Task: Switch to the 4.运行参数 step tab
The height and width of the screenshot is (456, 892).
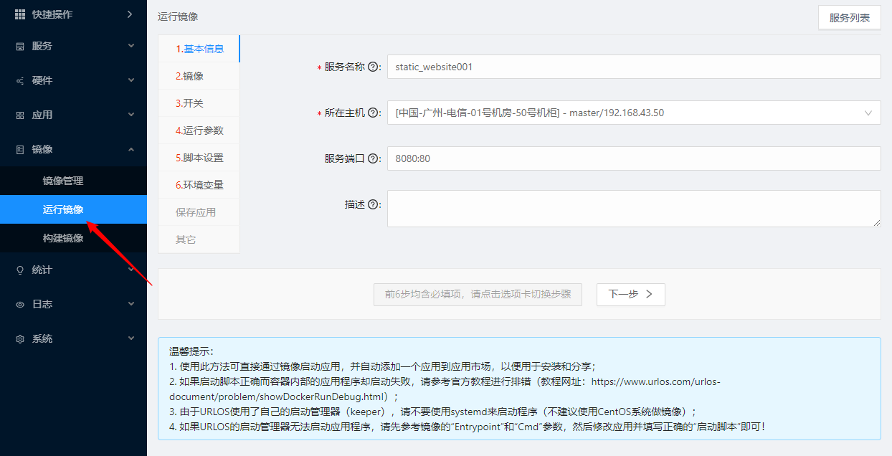Action: coord(199,130)
